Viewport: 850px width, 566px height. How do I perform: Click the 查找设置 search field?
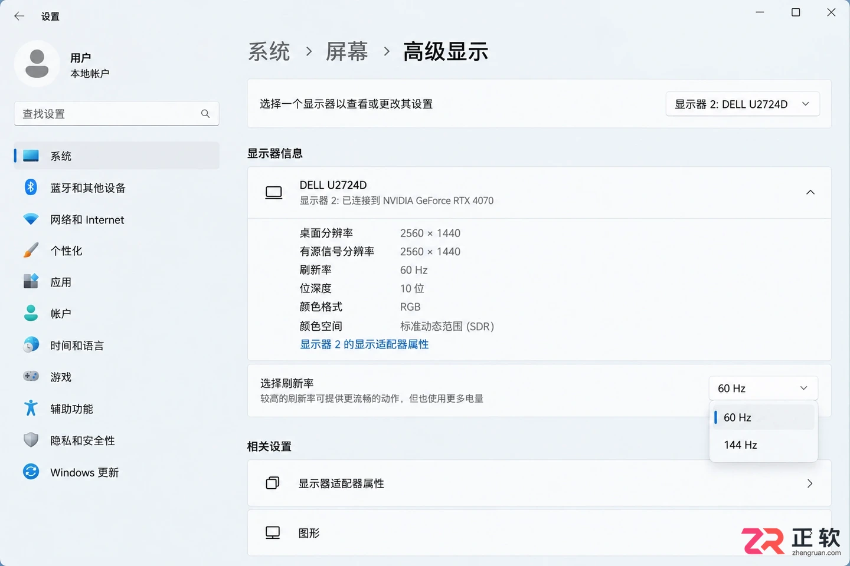click(x=117, y=114)
